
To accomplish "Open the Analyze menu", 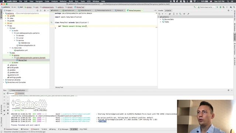I will (x=55, y=1).
